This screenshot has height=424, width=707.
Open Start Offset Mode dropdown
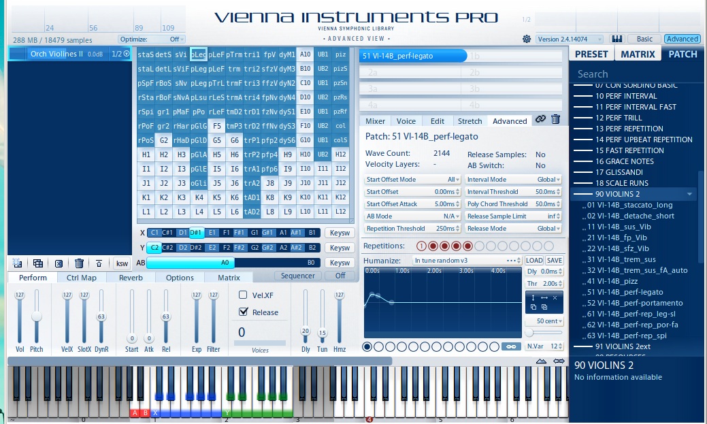click(412, 180)
